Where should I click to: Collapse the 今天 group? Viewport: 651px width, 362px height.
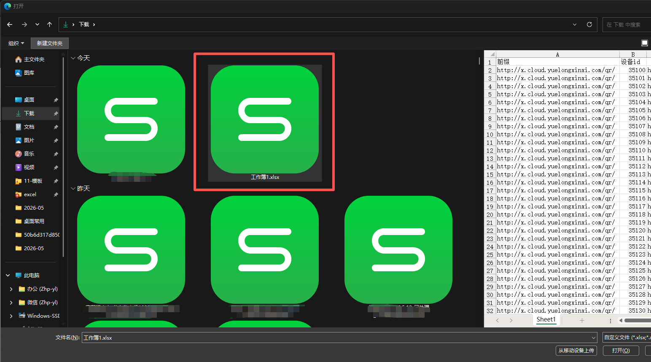click(x=73, y=58)
